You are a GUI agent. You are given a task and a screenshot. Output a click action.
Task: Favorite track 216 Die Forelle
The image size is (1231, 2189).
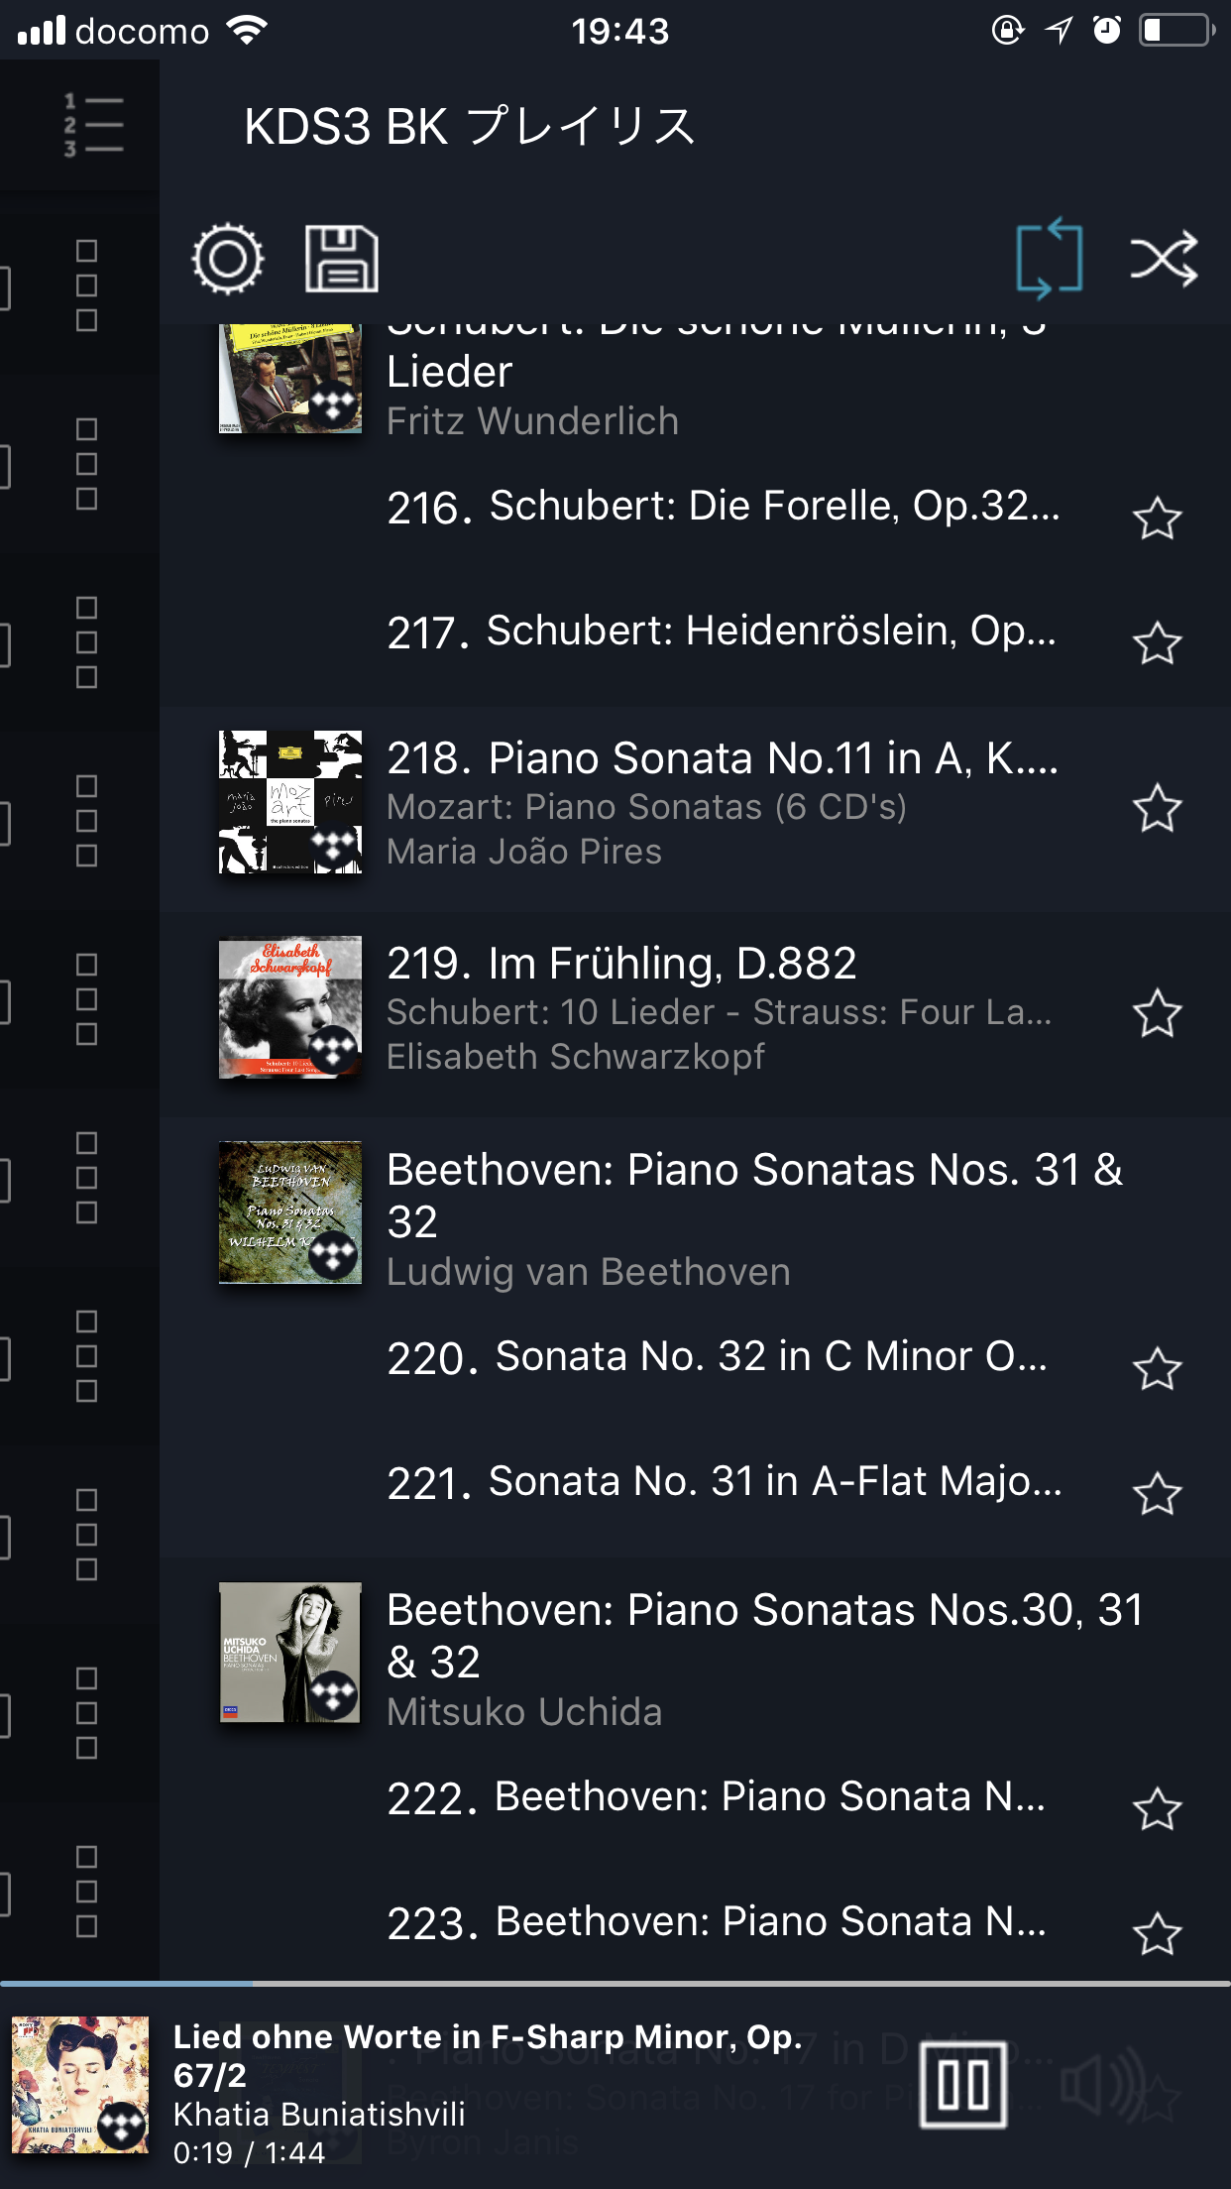coord(1157,518)
